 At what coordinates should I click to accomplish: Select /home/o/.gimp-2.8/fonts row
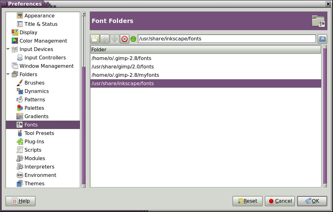pyautogui.click(x=206, y=58)
